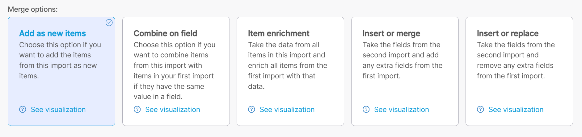Show visualization for Item enrichment
This screenshot has width=582, height=137.
(x=287, y=110)
